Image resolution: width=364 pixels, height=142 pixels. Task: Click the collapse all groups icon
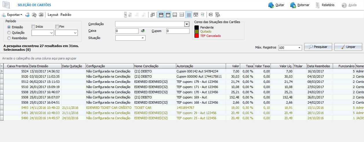[x=211, y=14]
